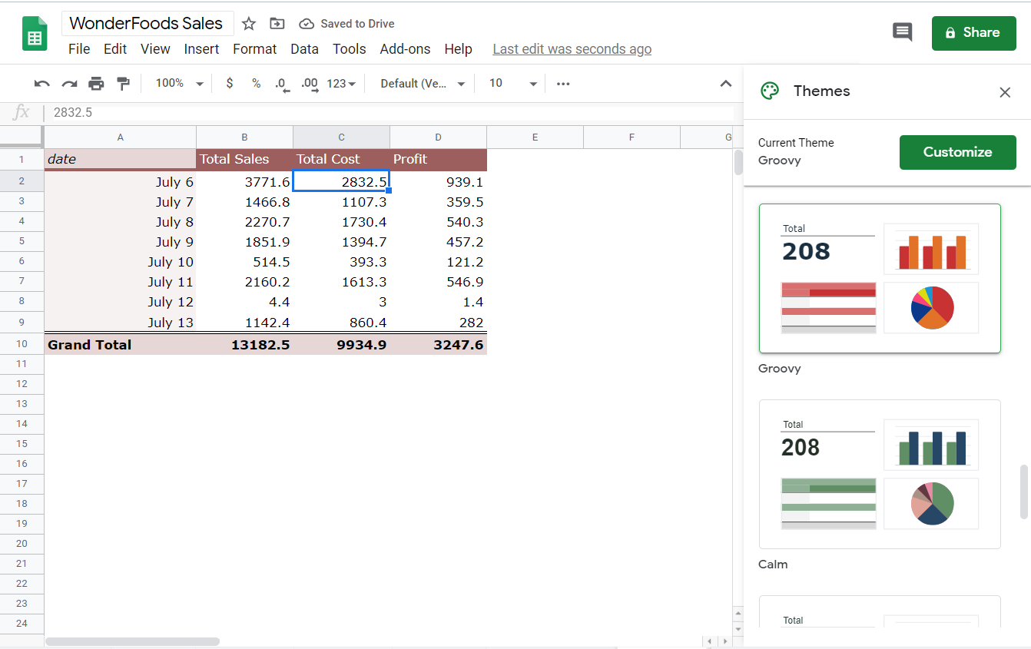Open the Data menu
This screenshot has height=649, width=1031.
(304, 48)
